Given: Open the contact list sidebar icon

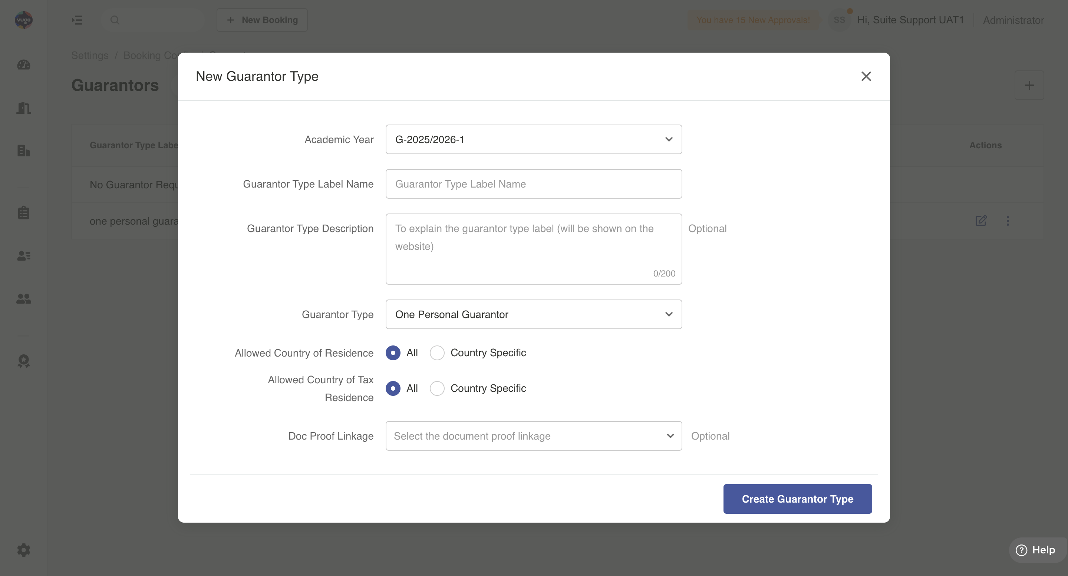Looking at the screenshot, I should [24, 256].
